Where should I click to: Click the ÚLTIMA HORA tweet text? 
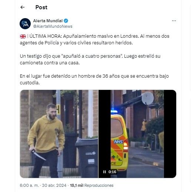point(94,40)
